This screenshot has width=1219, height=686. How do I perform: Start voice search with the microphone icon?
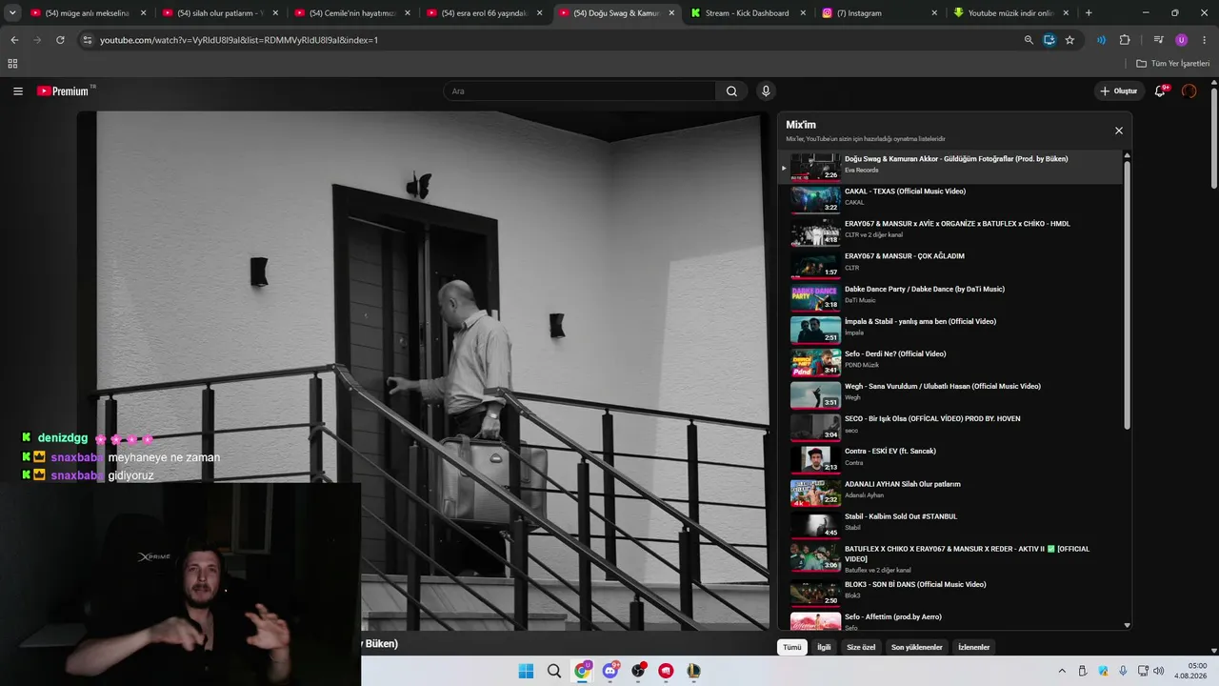click(766, 91)
